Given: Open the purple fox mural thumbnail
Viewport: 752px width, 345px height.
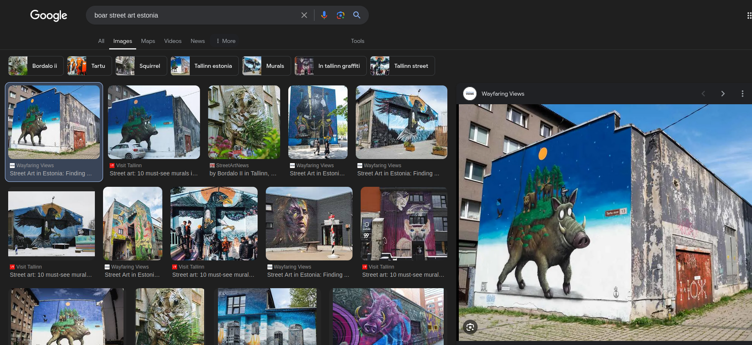Looking at the screenshot, I should (404, 224).
